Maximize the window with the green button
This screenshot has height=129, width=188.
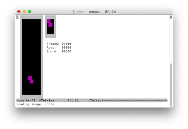[30, 12]
